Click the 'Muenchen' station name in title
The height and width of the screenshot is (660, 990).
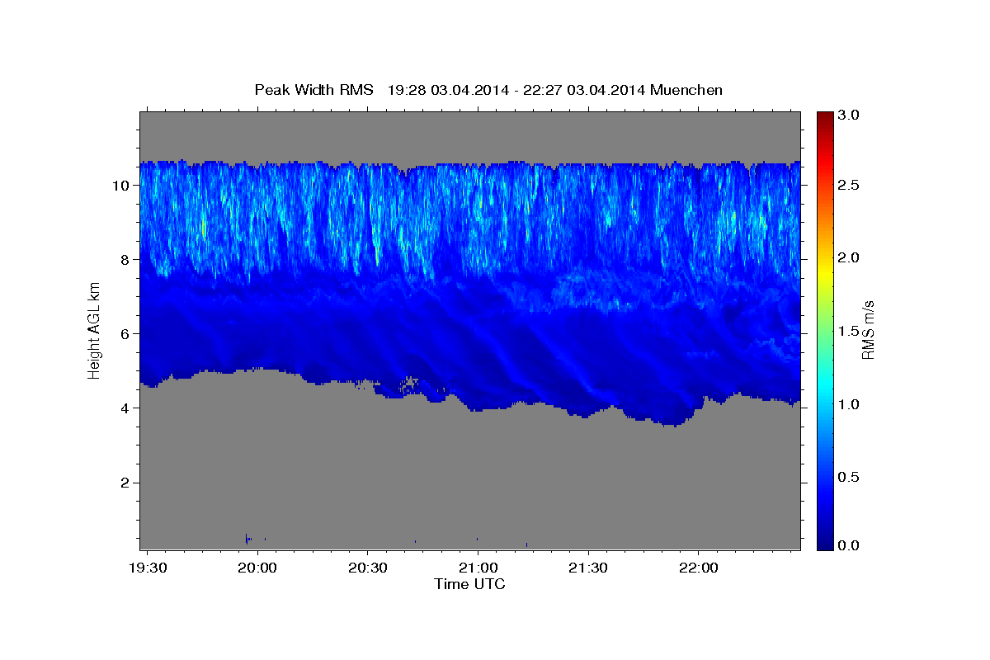(x=686, y=90)
